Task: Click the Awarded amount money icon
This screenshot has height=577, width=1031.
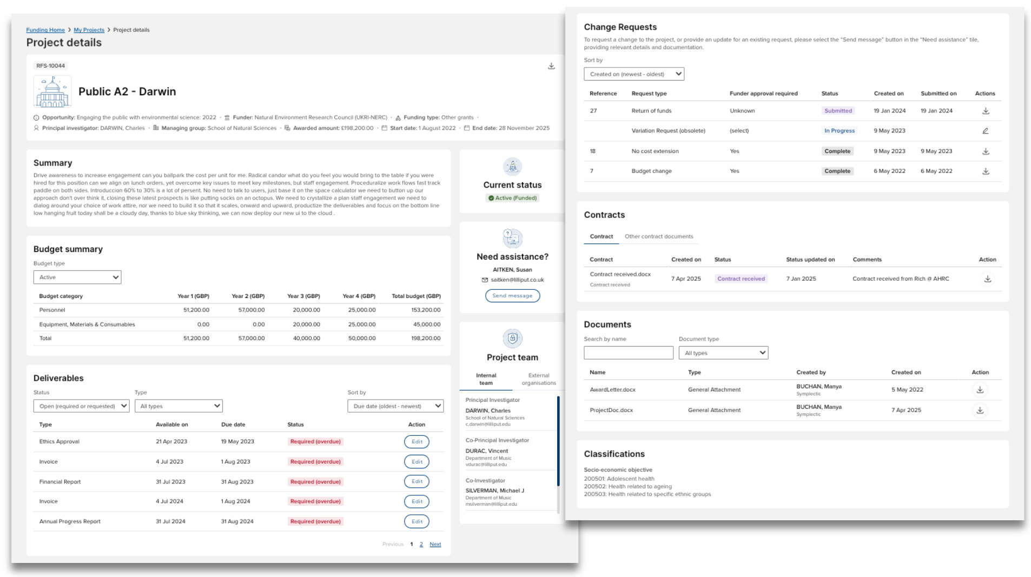Action: pos(287,128)
